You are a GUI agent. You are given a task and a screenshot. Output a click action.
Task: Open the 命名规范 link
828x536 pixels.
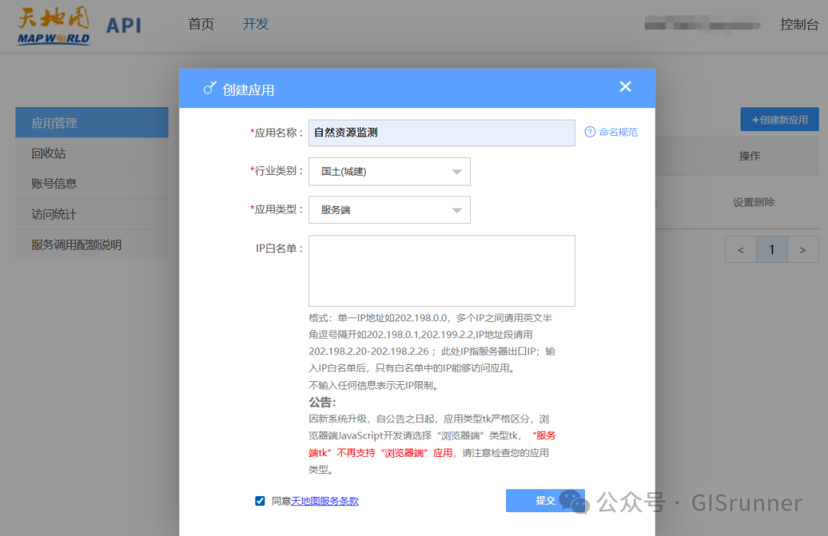(x=618, y=132)
